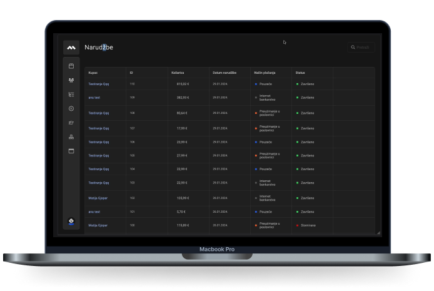Click the app logo above the sidebar
This screenshot has height=291, width=434.
71,48
